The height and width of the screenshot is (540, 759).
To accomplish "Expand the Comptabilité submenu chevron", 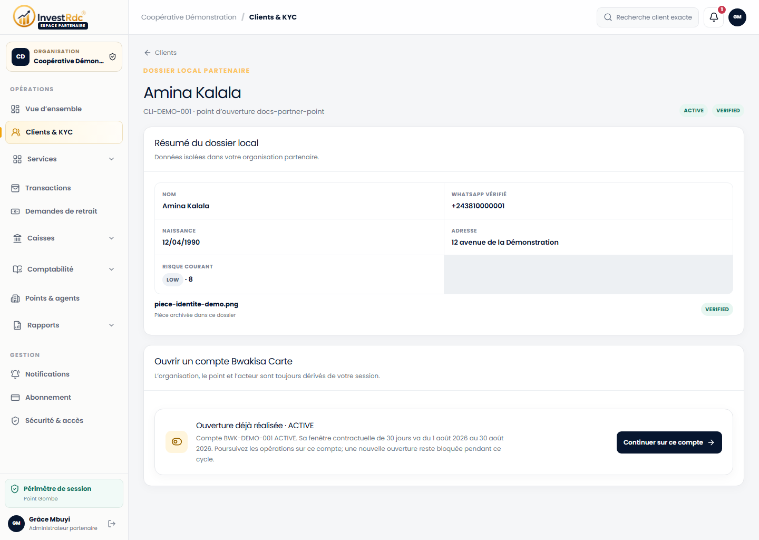I will pyautogui.click(x=111, y=269).
